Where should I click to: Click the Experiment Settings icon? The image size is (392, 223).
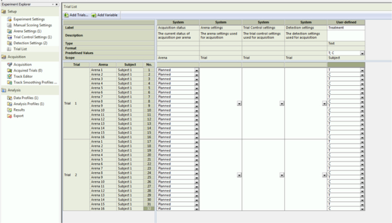(x=10, y=19)
